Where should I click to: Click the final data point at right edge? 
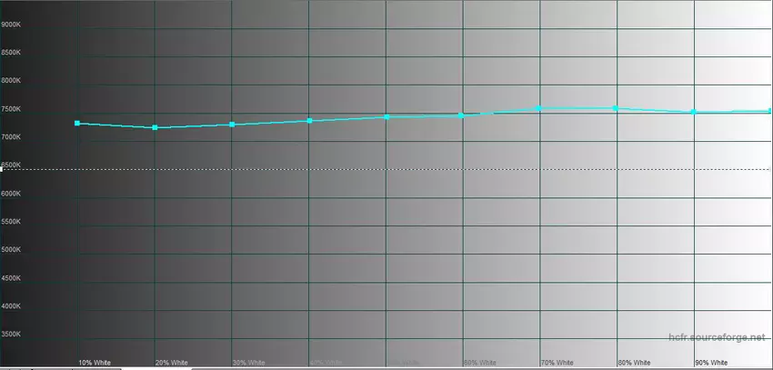(769, 111)
